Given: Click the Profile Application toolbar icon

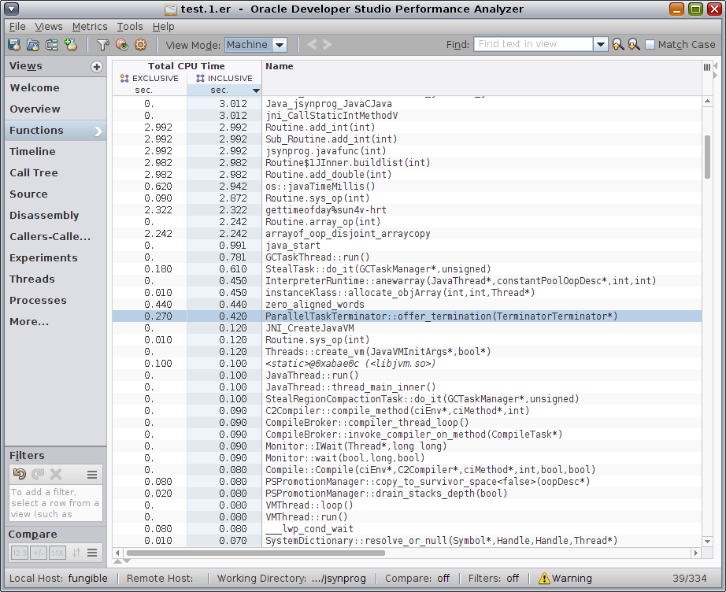Looking at the screenshot, I should coord(14,44).
